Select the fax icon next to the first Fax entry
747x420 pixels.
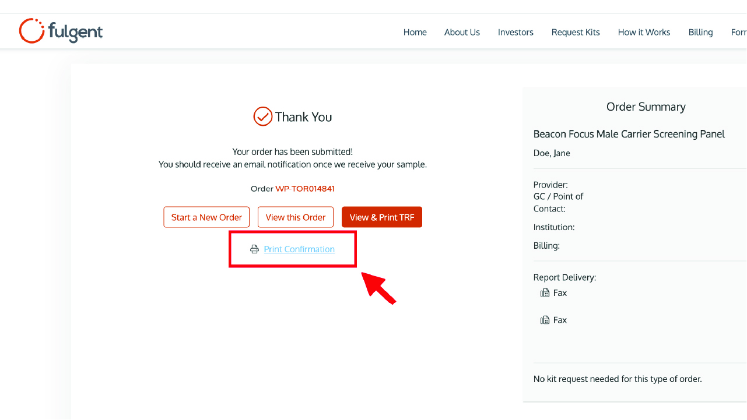[x=545, y=292]
